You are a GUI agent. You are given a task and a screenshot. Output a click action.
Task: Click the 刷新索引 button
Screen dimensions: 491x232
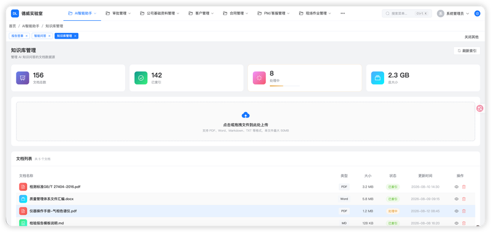[x=466, y=51]
